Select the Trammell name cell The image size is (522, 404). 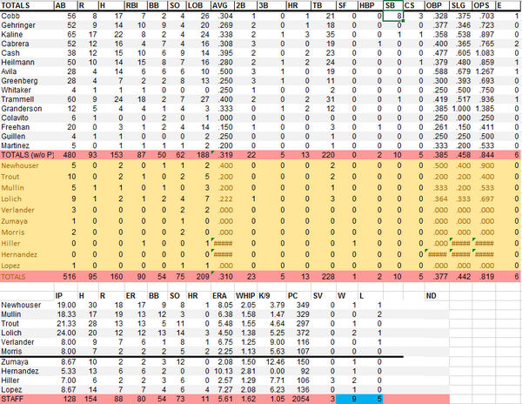pos(27,99)
